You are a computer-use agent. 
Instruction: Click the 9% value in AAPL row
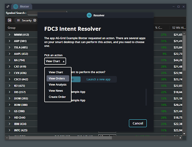coord(165,54)
